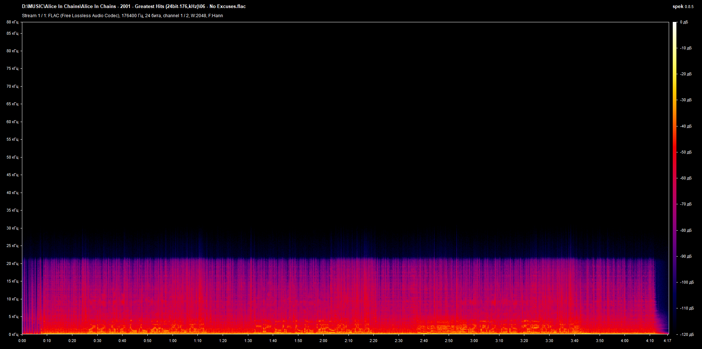Click the 176400 Гц sample rate text
Viewport: 702px width, 349px height.
pos(133,16)
